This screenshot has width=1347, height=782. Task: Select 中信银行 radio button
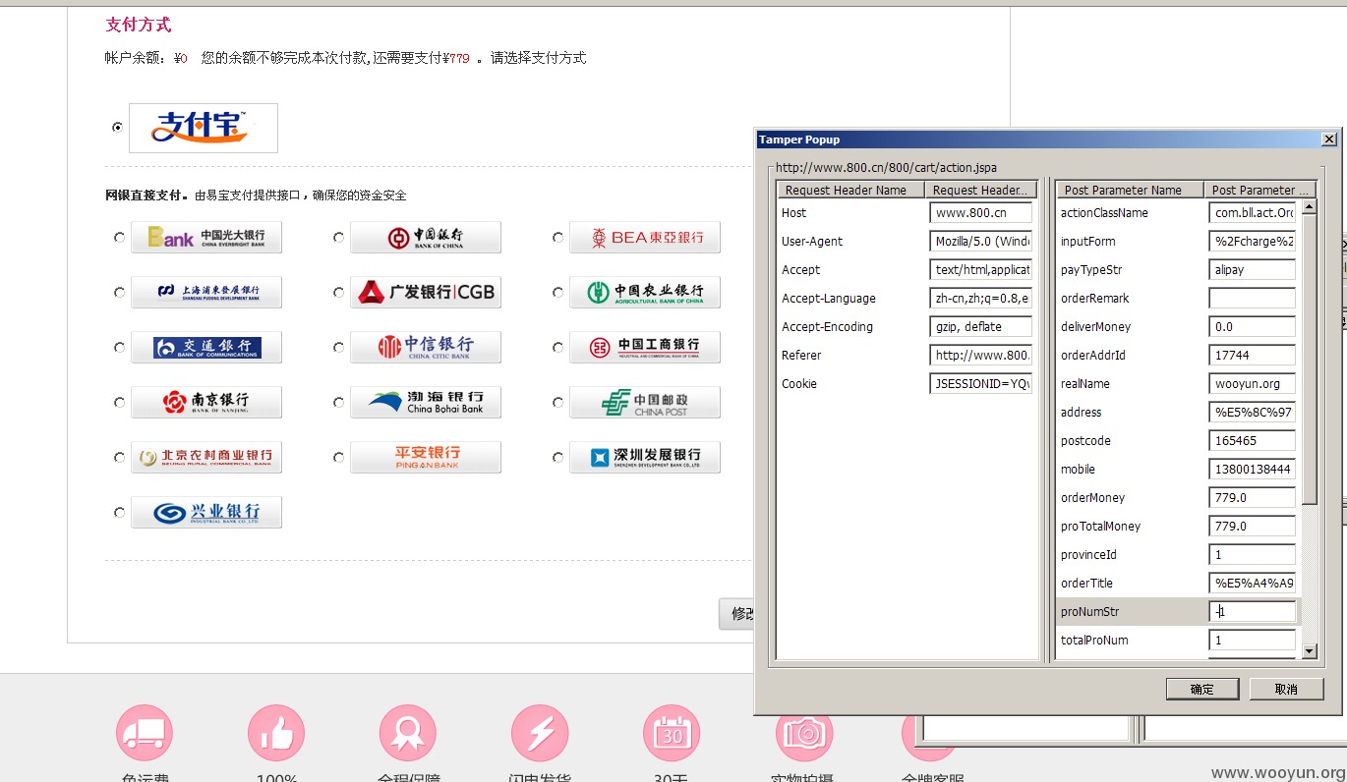pos(338,347)
